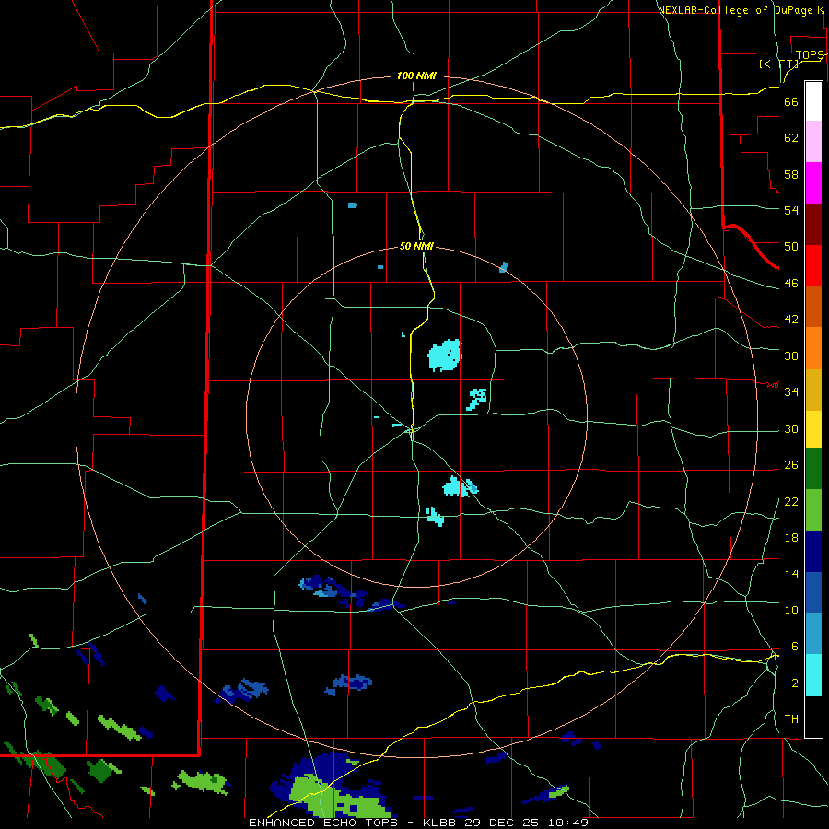Image resolution: width=829 pixels, height=829 pixels.
Task: Click the '100 NMI' range ring label
Action: tap(416, 76)
